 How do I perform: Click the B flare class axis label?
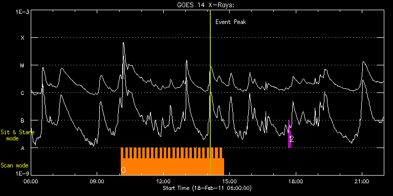tap(23, 120)
